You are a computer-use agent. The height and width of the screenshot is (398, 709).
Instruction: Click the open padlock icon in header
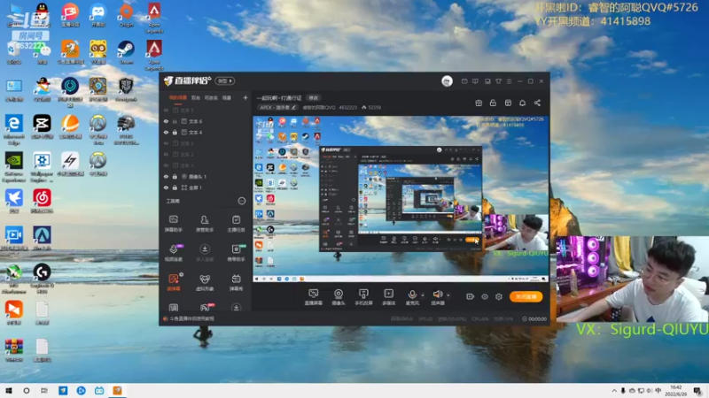(x=493, y=103)
